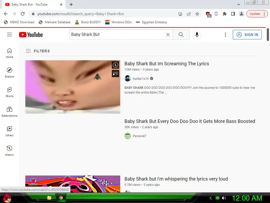
Task: Click the YouTube logo
Action: (x=31, y=35)
